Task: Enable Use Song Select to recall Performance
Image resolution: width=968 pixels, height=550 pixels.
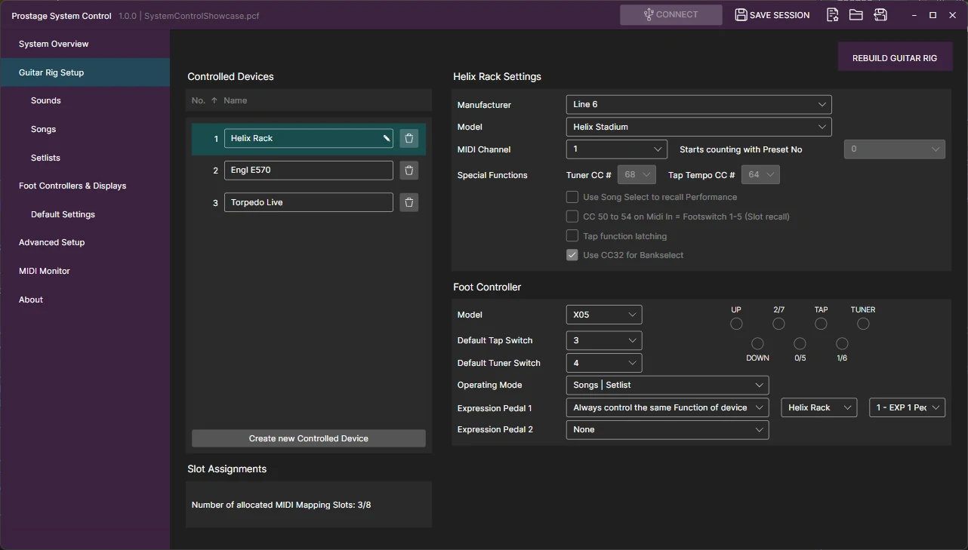Action: (x=572, y=197)
